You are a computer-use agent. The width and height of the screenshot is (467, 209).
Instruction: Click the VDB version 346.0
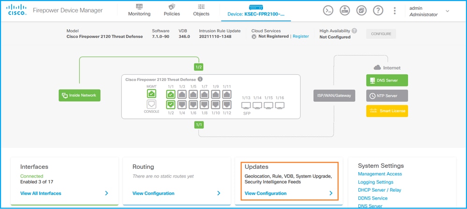click(184, 36)
